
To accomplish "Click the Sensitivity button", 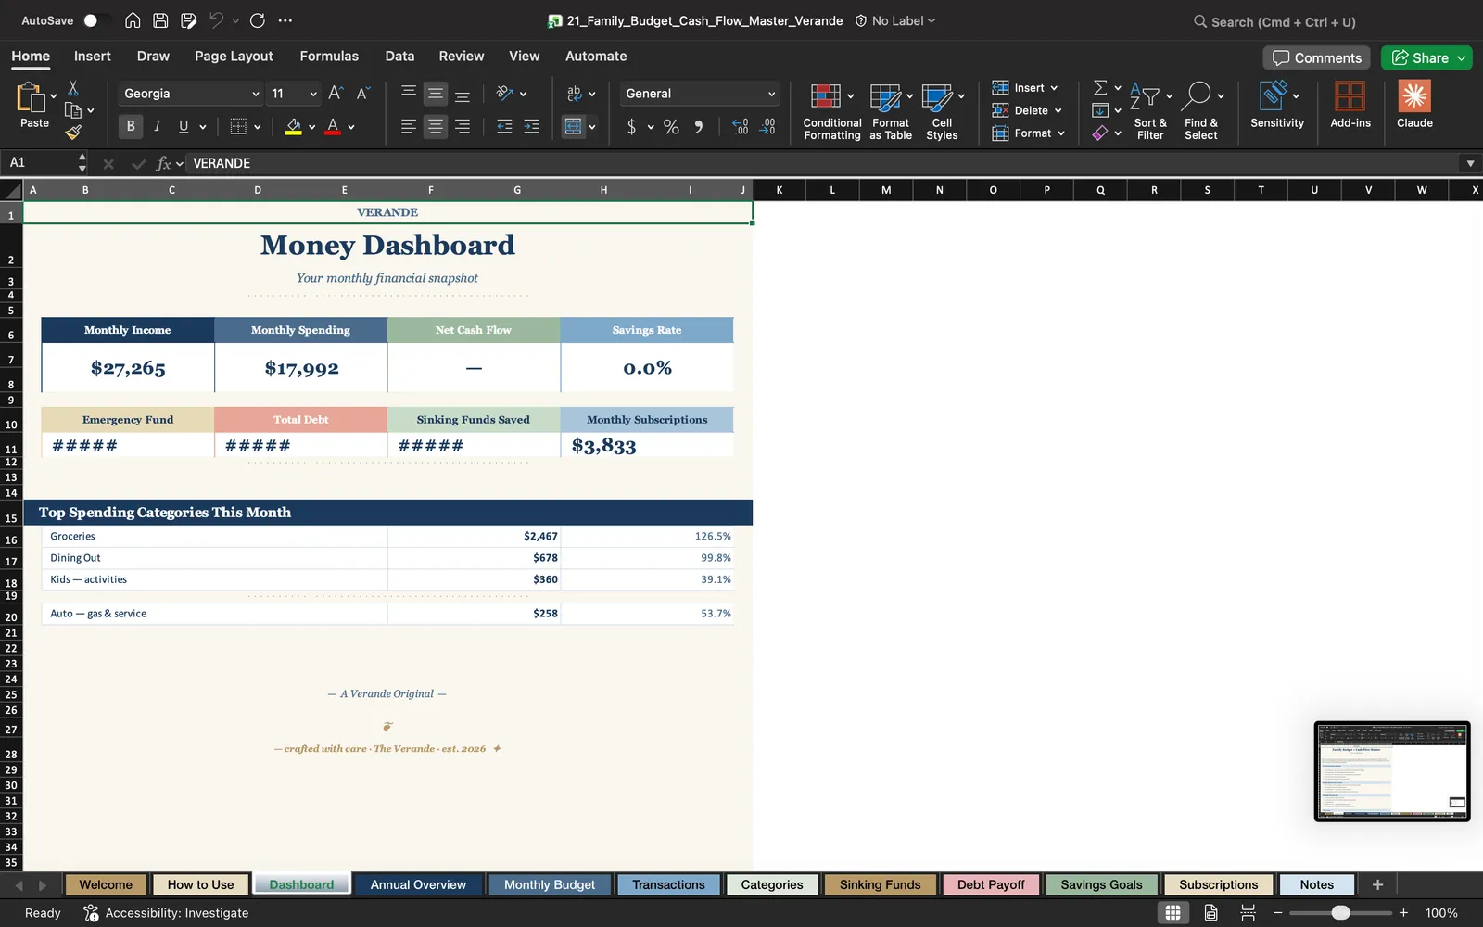I will 1277,104.
